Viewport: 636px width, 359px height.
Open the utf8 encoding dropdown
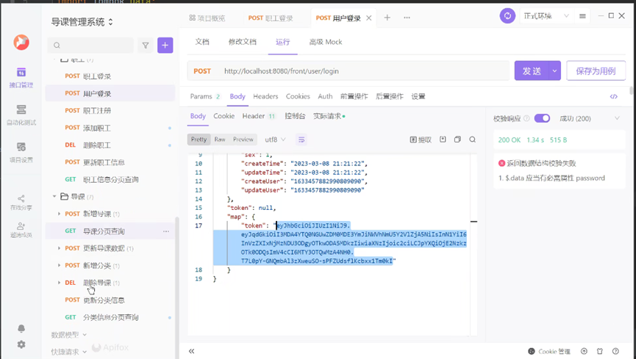point(275,139)
